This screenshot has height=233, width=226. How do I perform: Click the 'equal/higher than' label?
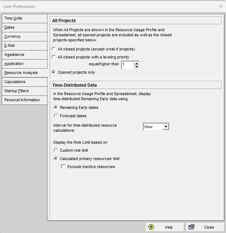[x=104, y=64]
